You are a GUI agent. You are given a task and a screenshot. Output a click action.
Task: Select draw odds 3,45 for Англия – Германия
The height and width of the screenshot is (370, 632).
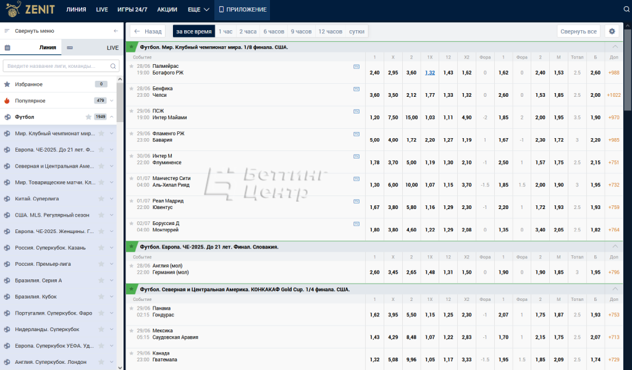393,273
